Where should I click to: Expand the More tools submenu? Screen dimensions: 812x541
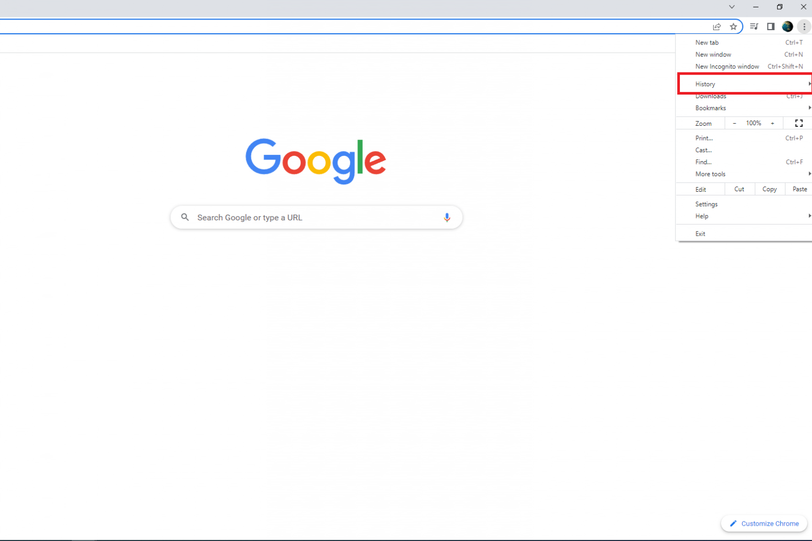coord(744,174)
